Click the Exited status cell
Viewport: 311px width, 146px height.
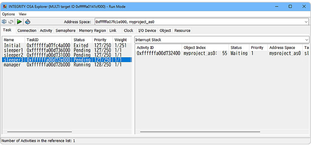tap(81, 46)
